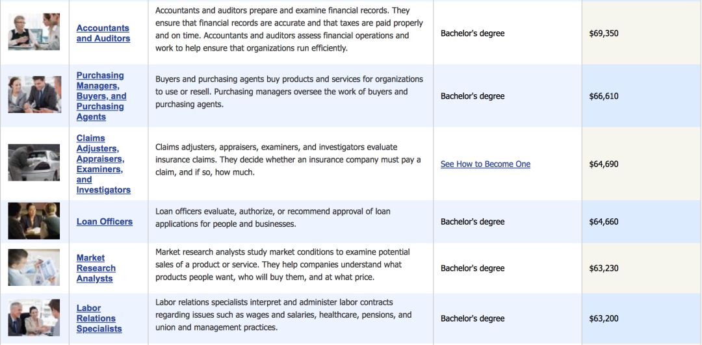Go to Market Research Analysts page
This screenshot has width=702, height=345.
[96, 268]
